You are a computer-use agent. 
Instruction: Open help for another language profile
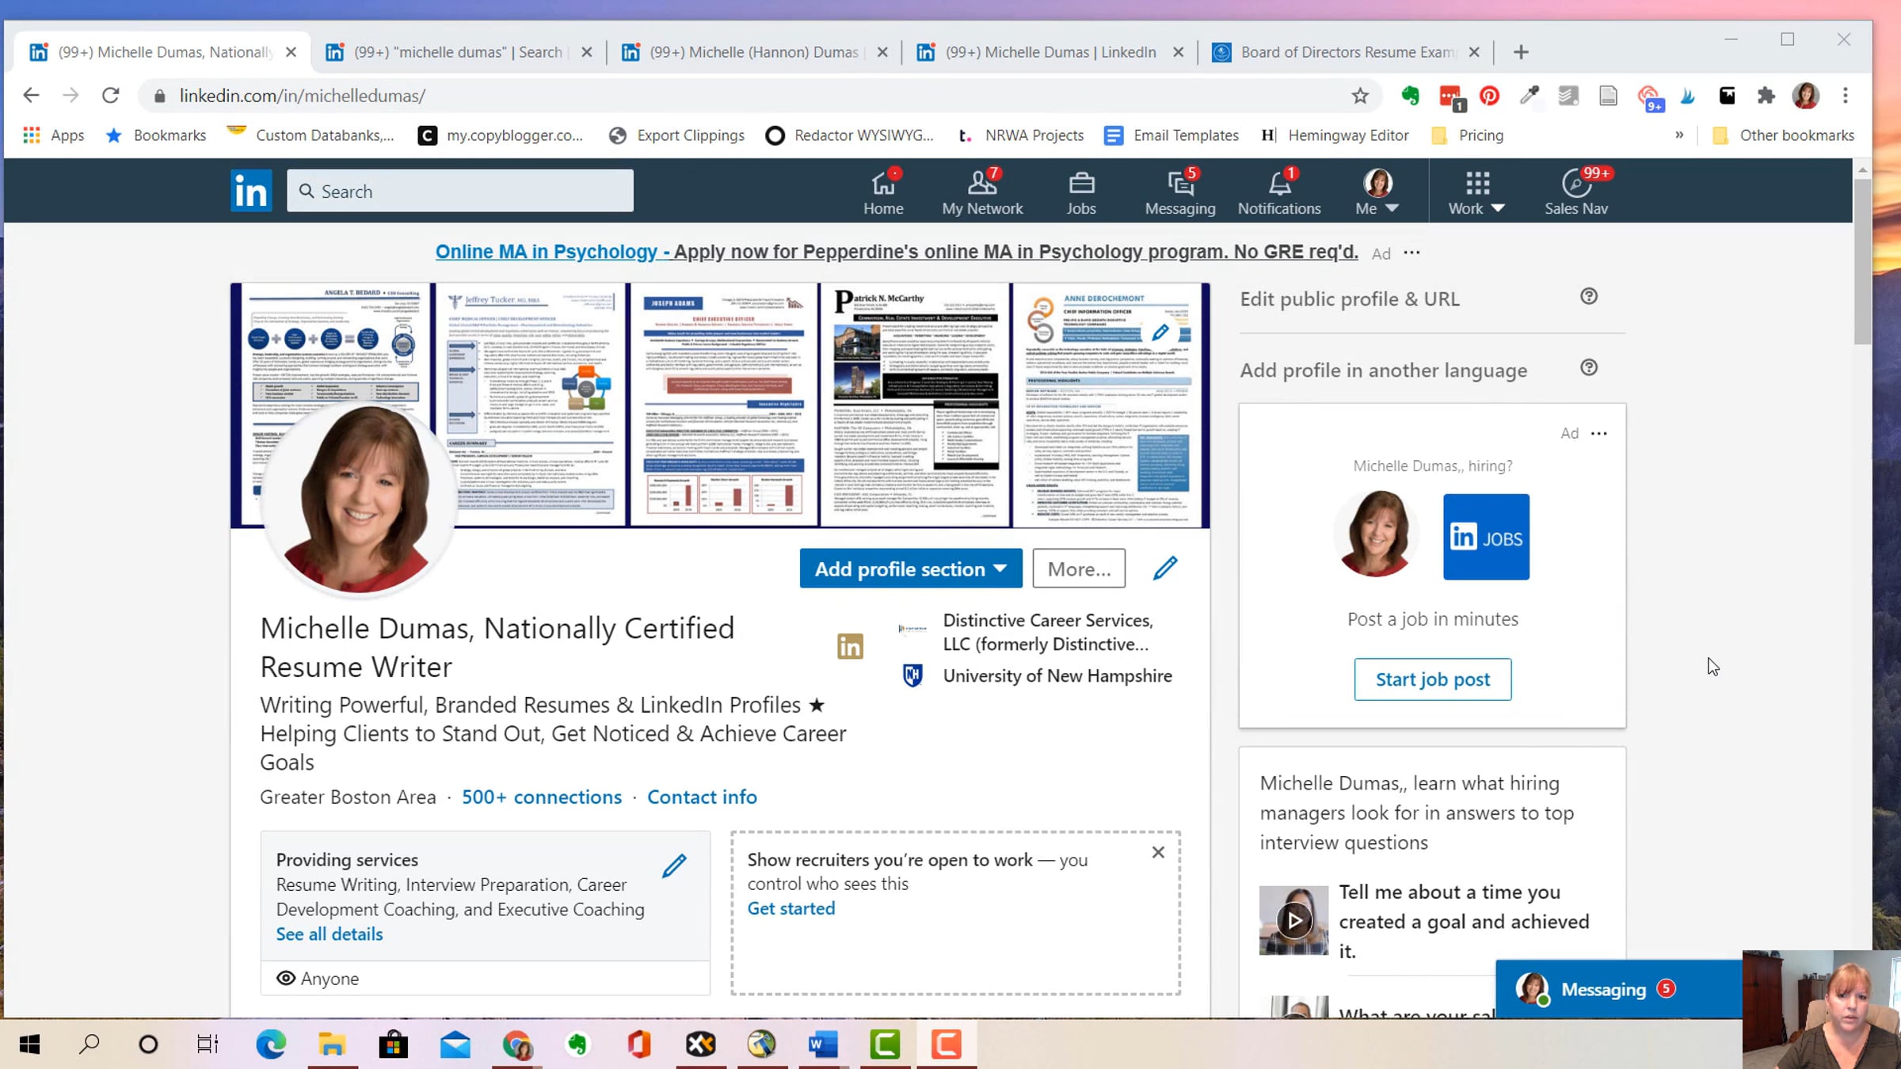pyautogui.click(x=1589, y=367)
